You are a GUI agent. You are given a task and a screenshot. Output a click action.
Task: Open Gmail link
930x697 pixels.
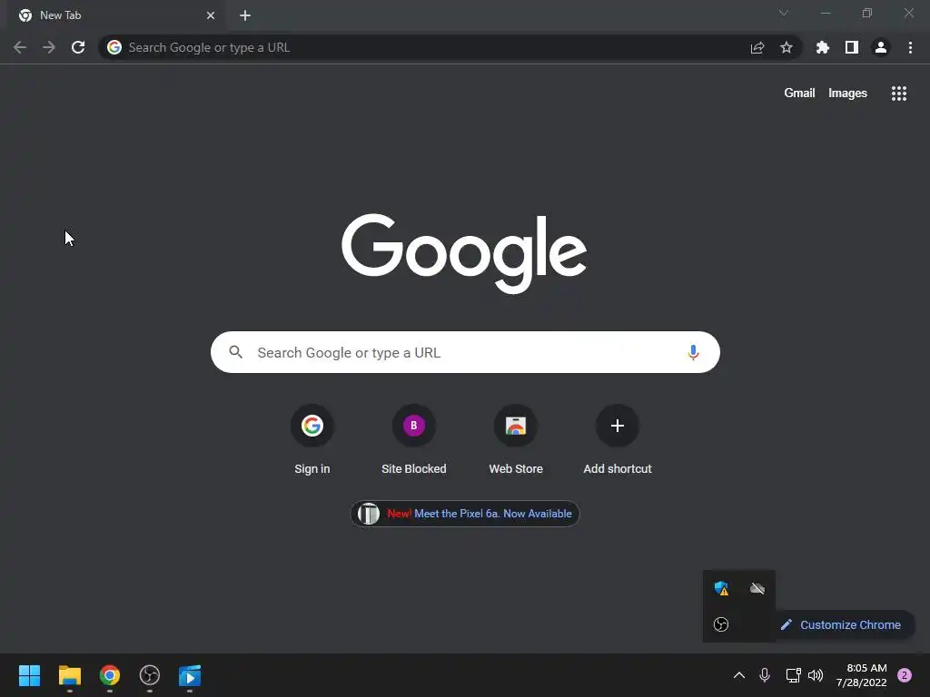(799, 93)
